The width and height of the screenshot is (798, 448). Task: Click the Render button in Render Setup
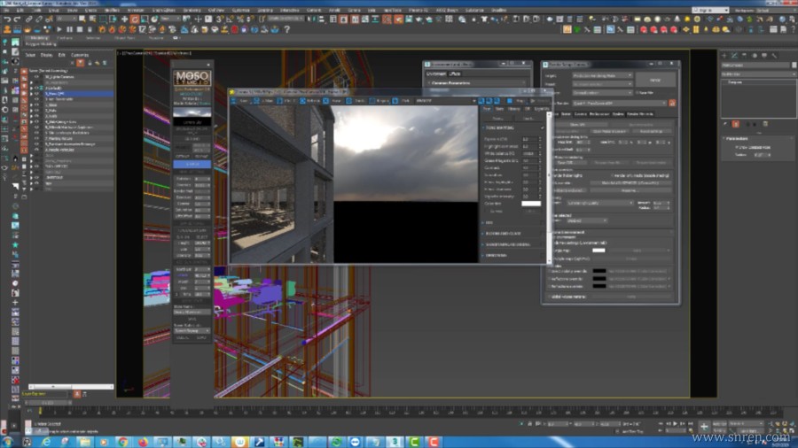pos(655,80)
